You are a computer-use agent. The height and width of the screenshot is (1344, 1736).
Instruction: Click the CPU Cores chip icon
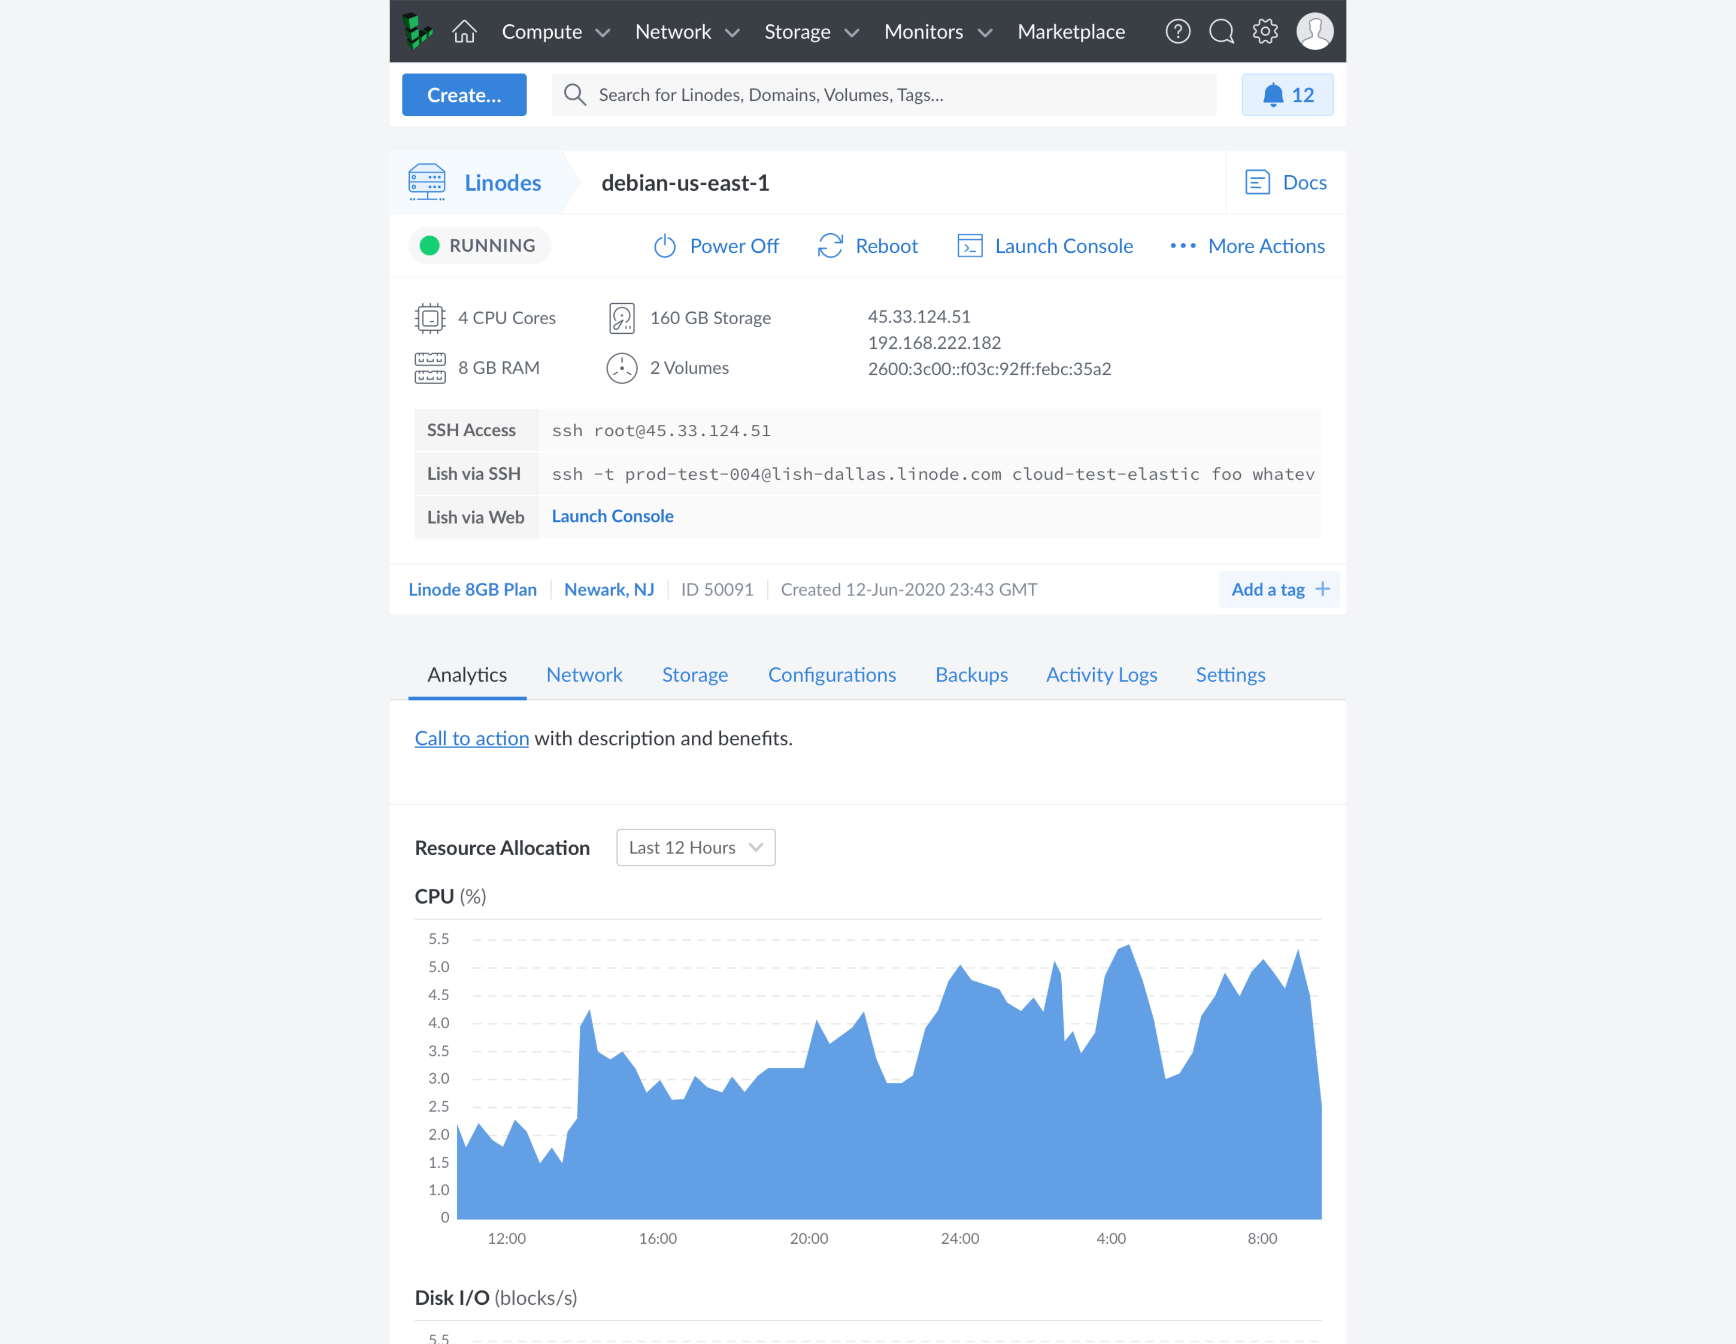(430, 318)
